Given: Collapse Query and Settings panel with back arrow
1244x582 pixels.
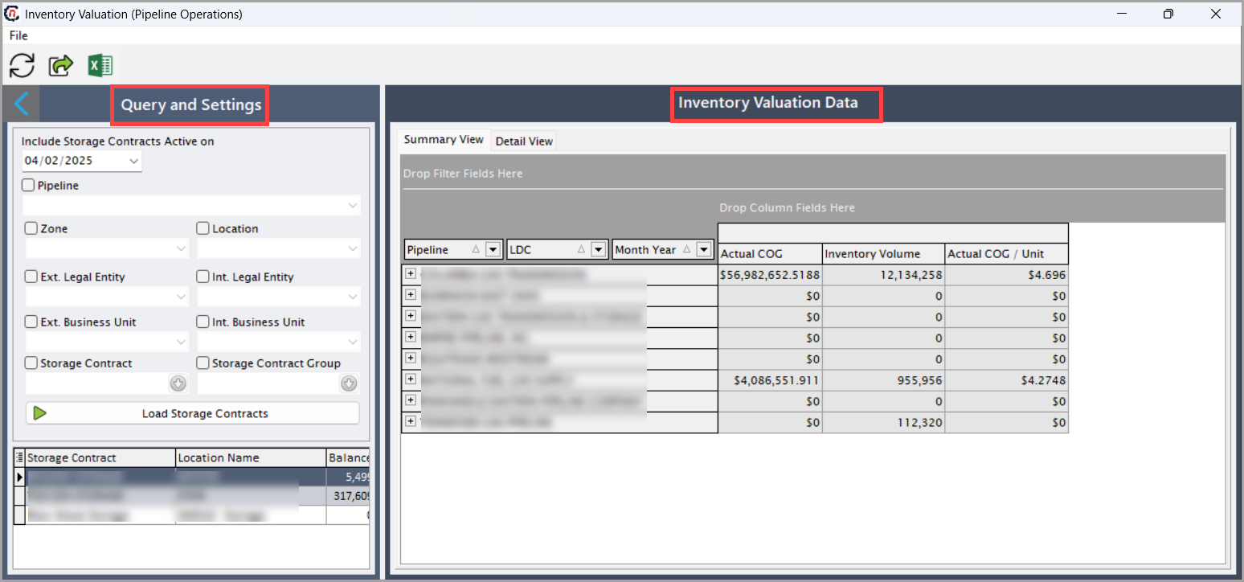Looking at the screenshot, I should coord(22,104).
